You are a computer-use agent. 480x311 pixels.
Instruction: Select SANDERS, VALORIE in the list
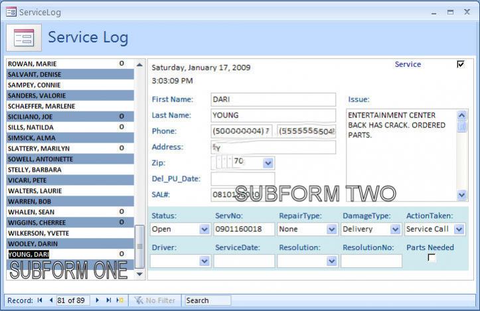tap(70, 95)
